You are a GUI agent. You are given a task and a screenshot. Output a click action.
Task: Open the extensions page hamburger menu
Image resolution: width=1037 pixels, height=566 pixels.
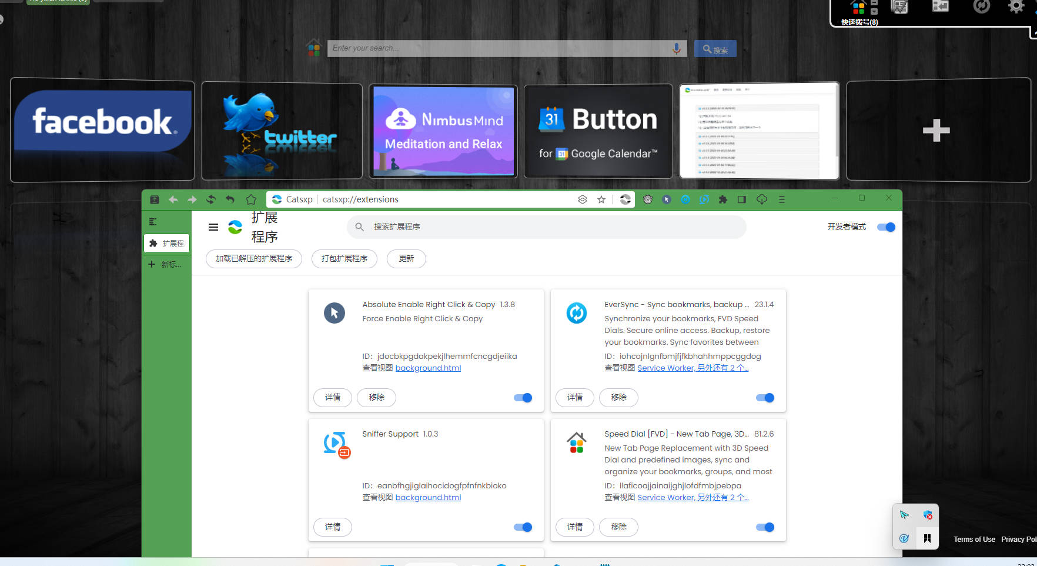click(x=213, y=227)
